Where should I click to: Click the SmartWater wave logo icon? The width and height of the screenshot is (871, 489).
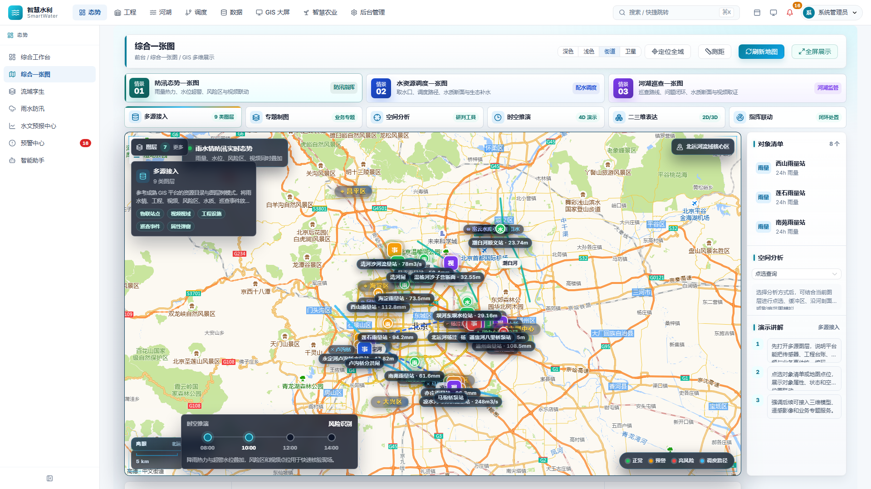tap(15, 13)
